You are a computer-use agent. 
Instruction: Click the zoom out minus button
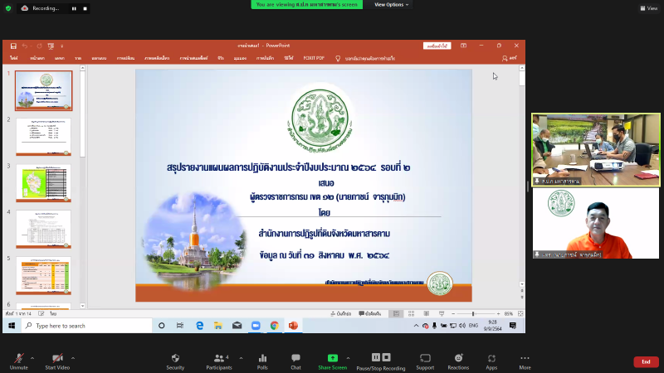(x=453, y=314)
